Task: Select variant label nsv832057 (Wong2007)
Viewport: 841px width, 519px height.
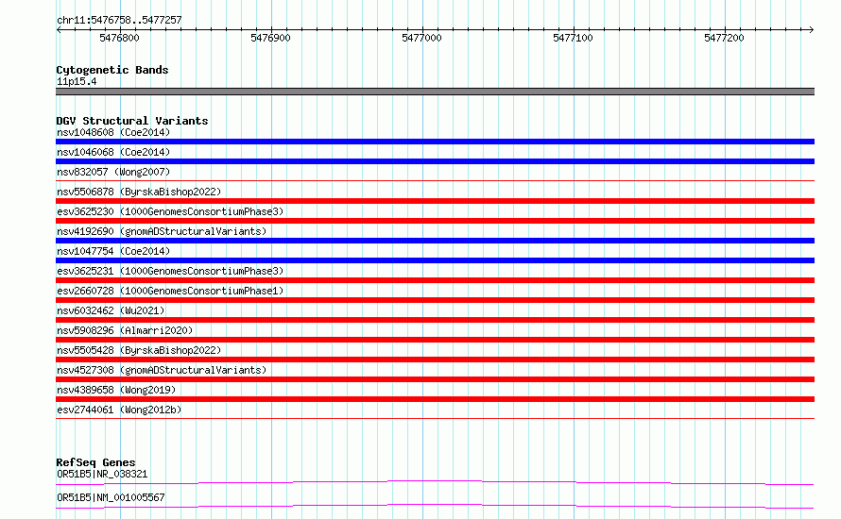Action: [113, 172]
